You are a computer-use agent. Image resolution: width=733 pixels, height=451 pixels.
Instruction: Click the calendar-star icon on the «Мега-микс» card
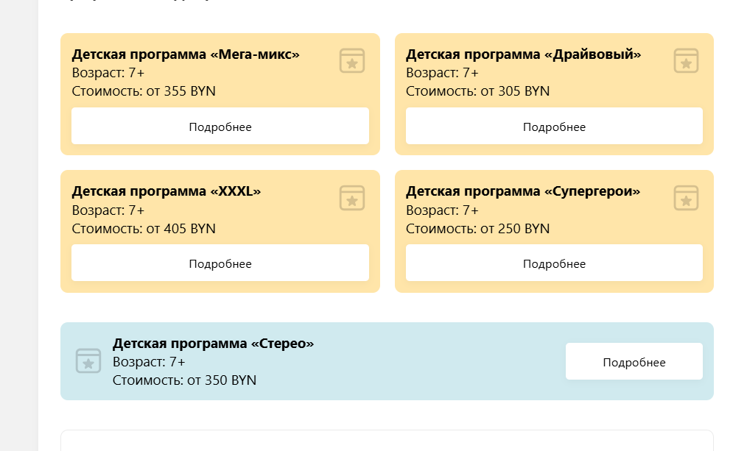tap(352, 60)
